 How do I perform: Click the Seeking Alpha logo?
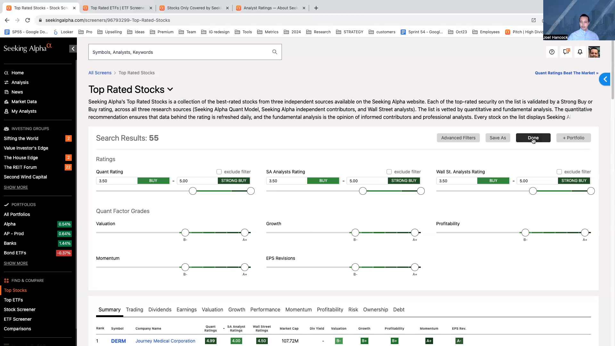[28, 48]
